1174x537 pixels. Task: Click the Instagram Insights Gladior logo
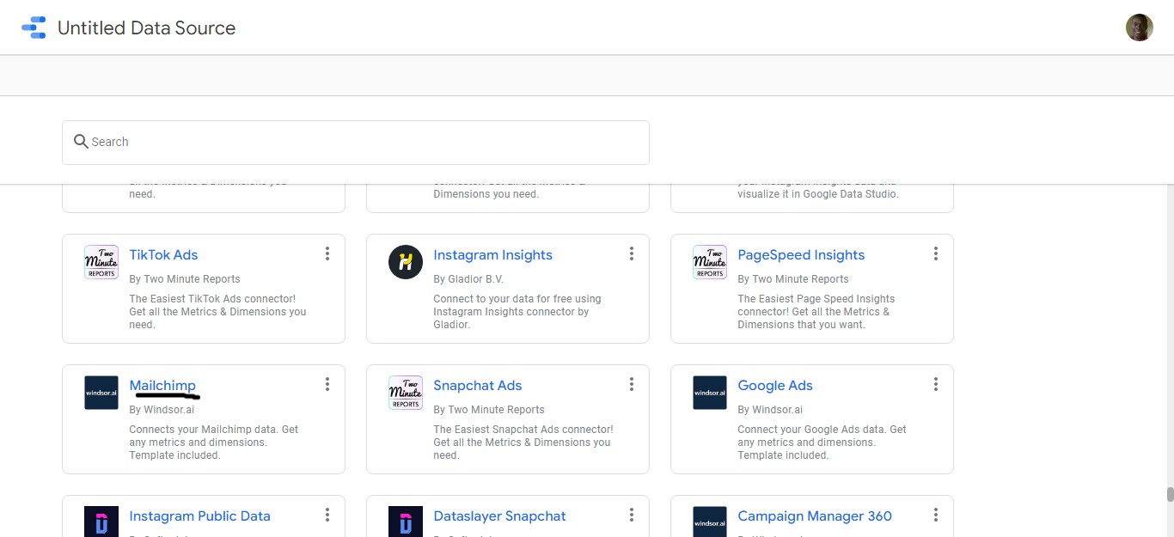406,262
